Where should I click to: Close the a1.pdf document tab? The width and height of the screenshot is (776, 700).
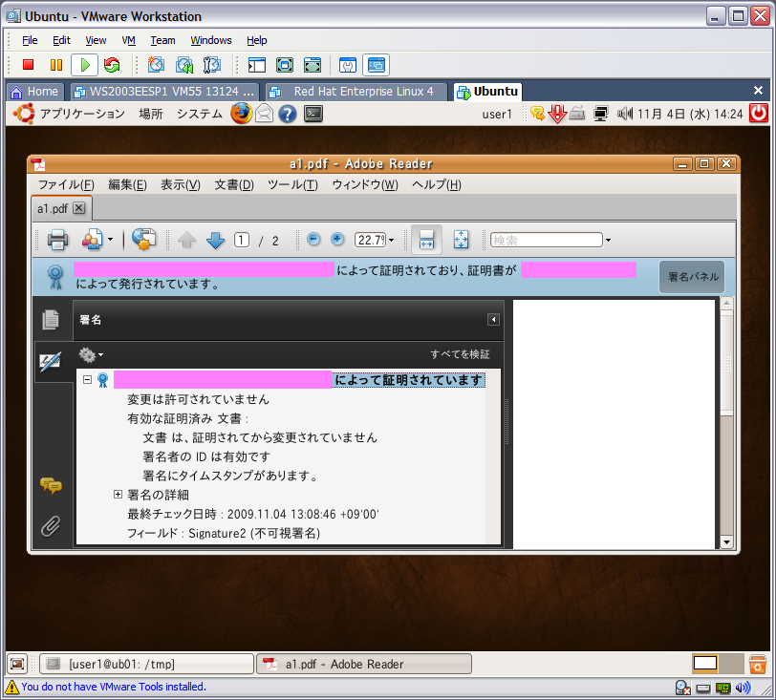coord(79,208)
